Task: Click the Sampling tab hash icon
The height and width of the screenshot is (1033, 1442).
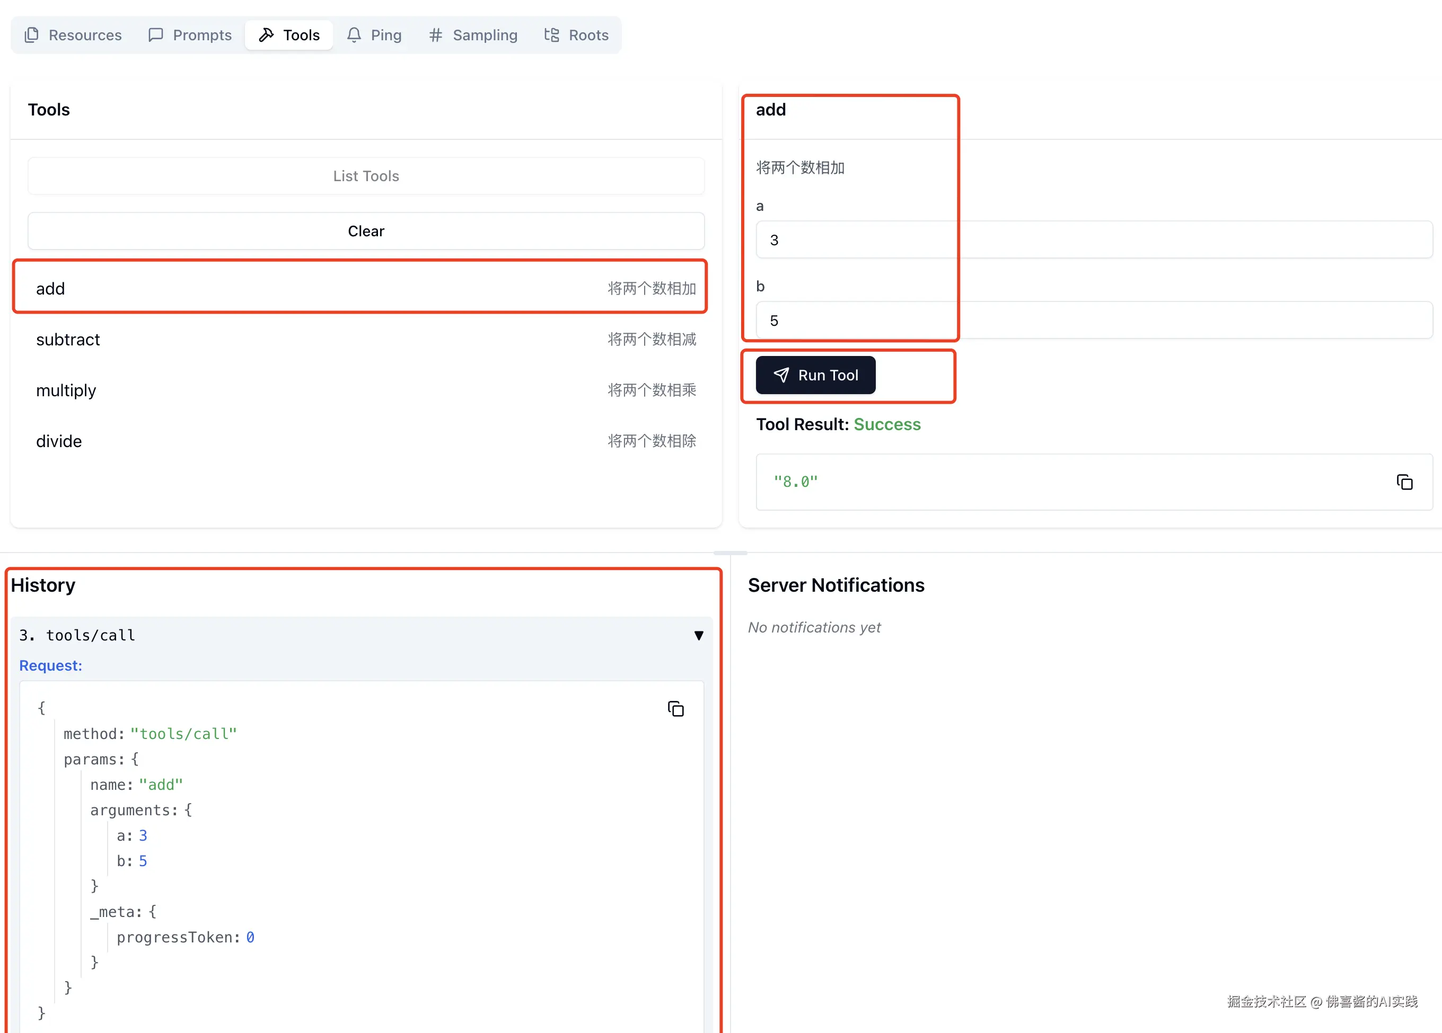Action: pyautogui.click(x=436, y=35)
